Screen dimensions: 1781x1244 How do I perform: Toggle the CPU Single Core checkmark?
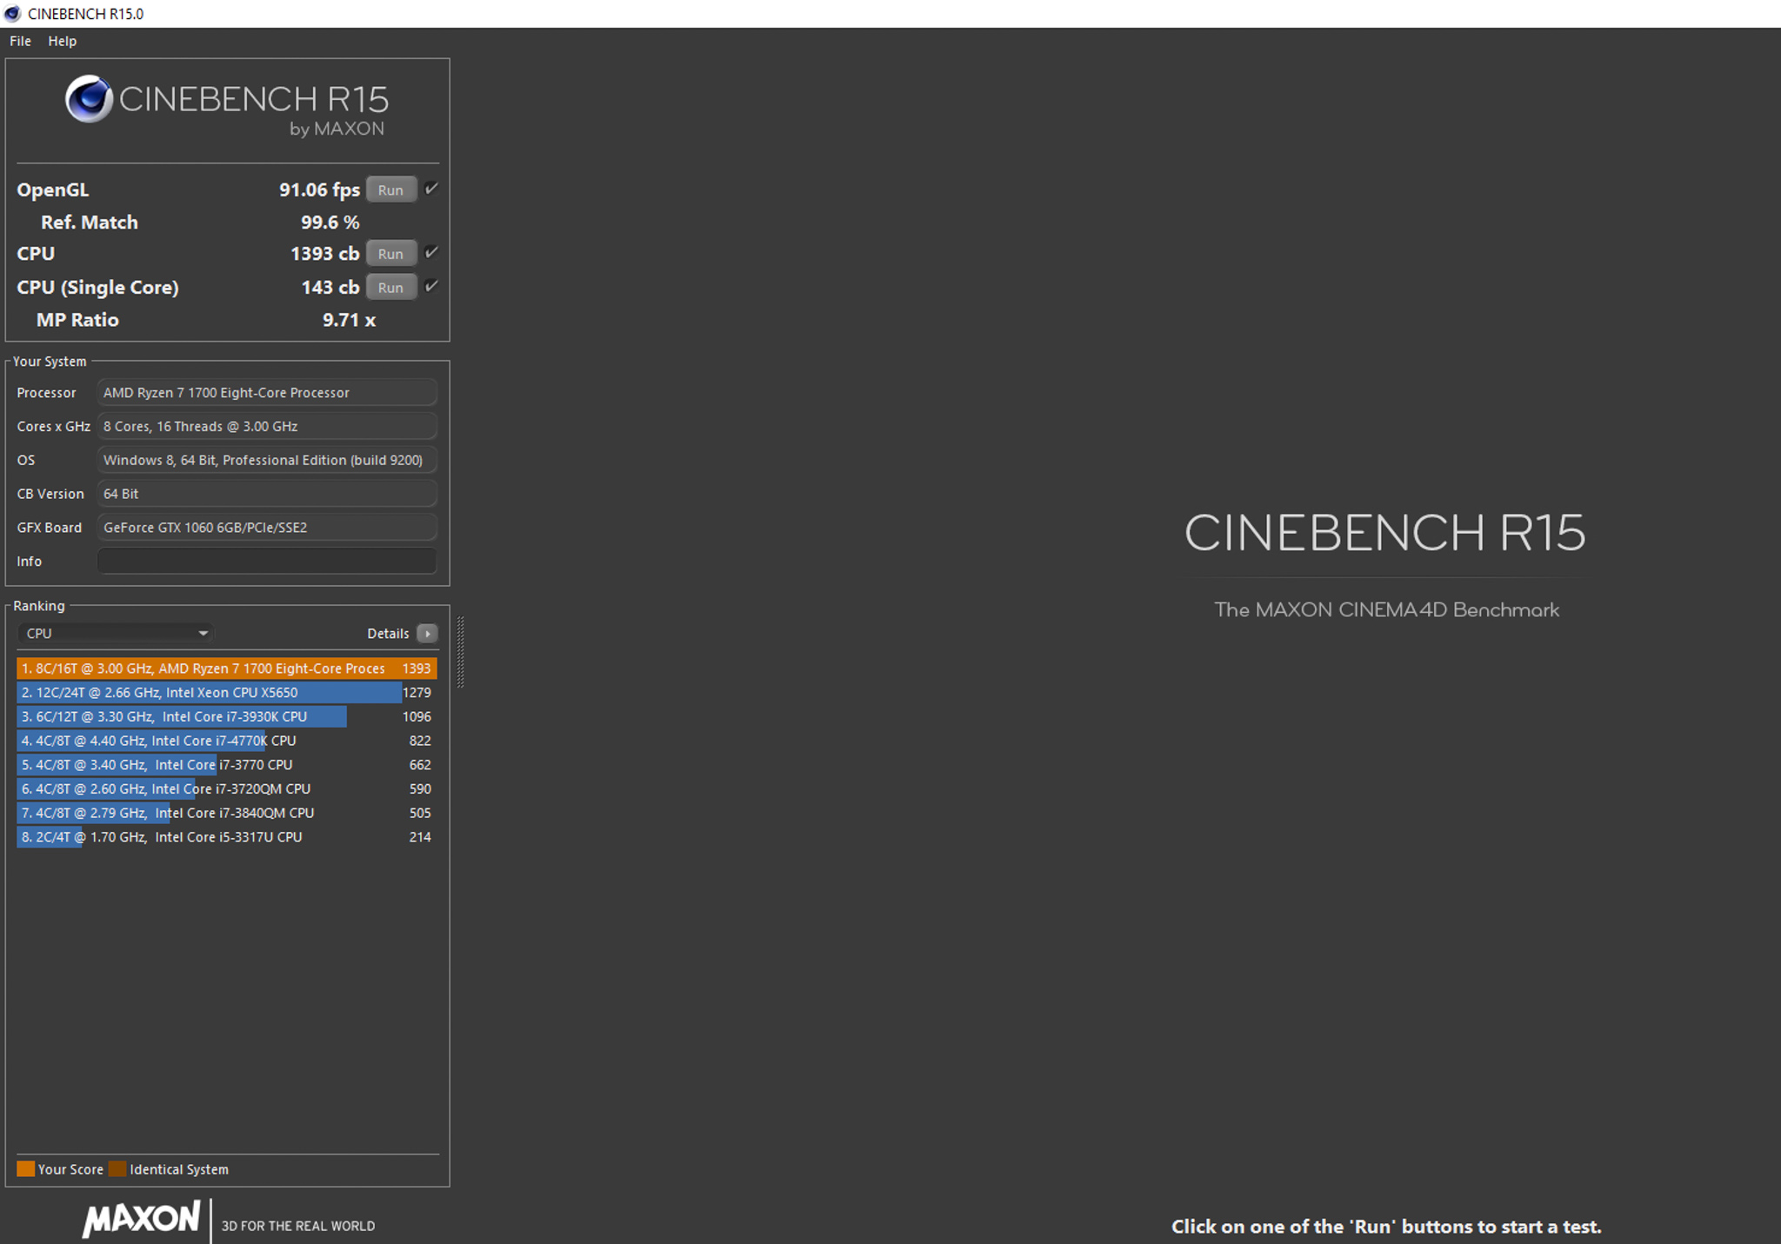[431, 286]
